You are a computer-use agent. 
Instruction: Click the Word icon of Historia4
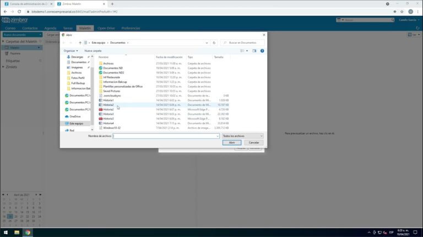pos(100,123)
